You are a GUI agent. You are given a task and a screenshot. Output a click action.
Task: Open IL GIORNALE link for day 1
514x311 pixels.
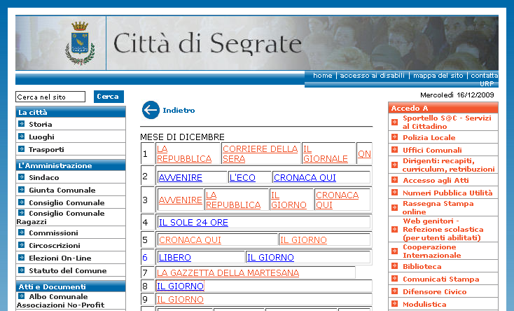[326, 153]
